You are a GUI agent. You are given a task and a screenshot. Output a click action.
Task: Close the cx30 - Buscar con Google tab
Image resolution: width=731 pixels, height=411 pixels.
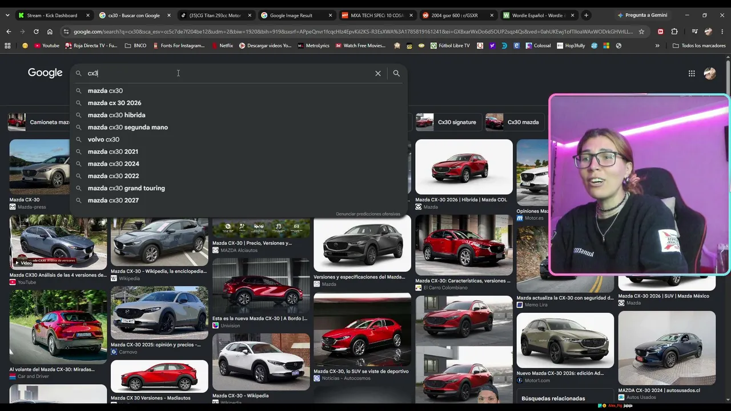pyautogui.click(x=169, y=15)
